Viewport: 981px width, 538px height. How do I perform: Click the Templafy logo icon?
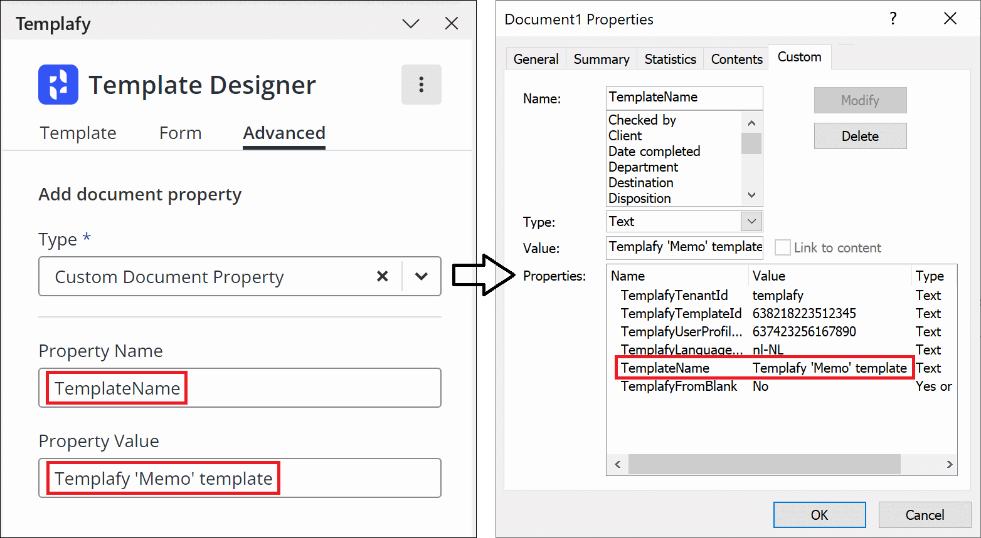58,85
